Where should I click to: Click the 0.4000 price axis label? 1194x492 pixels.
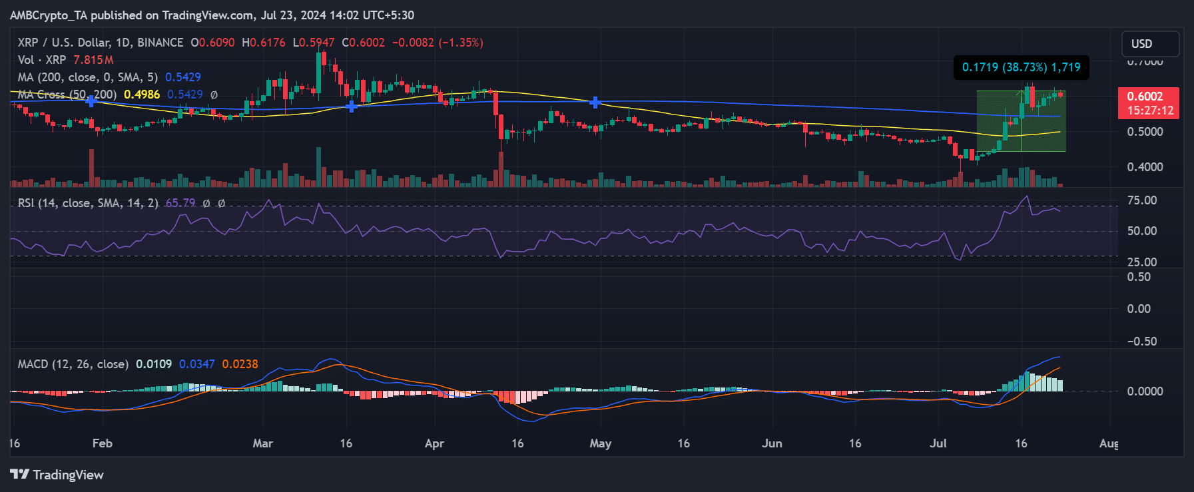click(x=1145, y=167)
